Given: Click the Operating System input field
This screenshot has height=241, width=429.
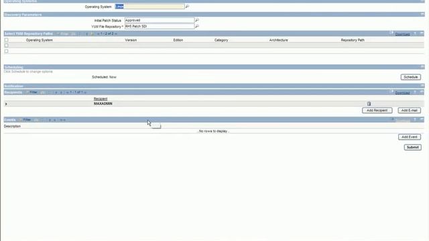Looking at the screenshot, I should [149, 6].
